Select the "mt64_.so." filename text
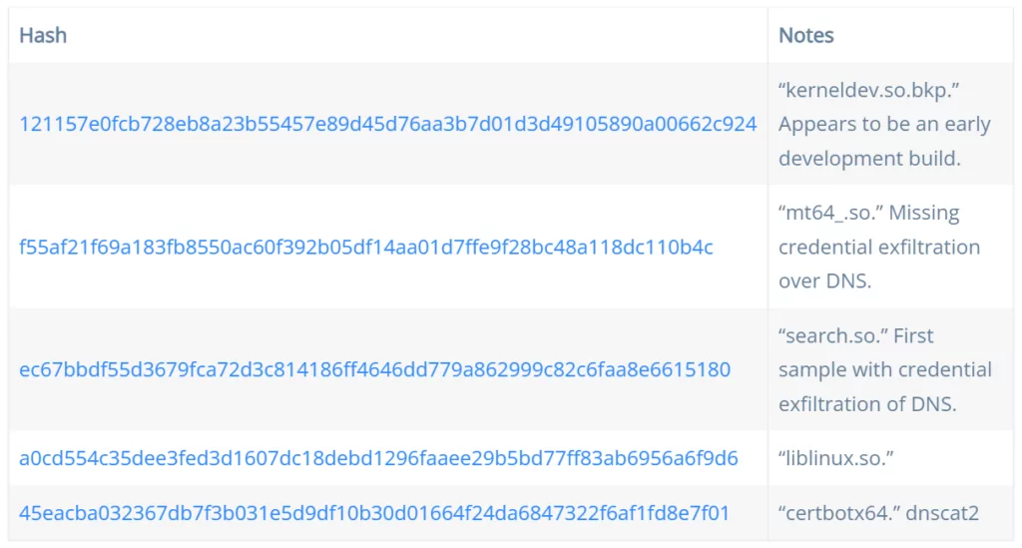The width and height of the screenshot is (1022, 548). (x=831, y=213)
